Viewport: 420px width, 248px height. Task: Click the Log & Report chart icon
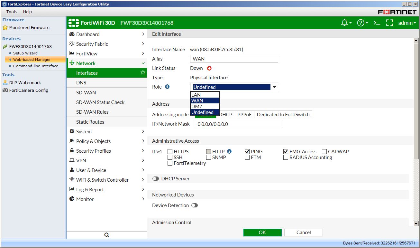pyautogui.click(x=72, y=189)
